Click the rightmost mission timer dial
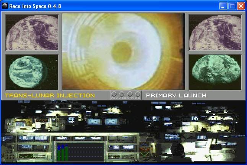Screen dimensions: 247x165 coord(138,94)
